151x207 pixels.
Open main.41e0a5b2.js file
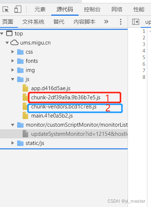(52, 116)
